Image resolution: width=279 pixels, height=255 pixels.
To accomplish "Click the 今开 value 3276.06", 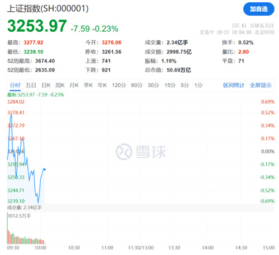I will coord(112,42).
